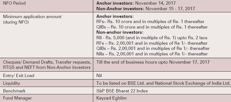Select the Anchor investors November 14, 2017 text
The width and height of the screenshot is (231, 102).
(136, 3)
